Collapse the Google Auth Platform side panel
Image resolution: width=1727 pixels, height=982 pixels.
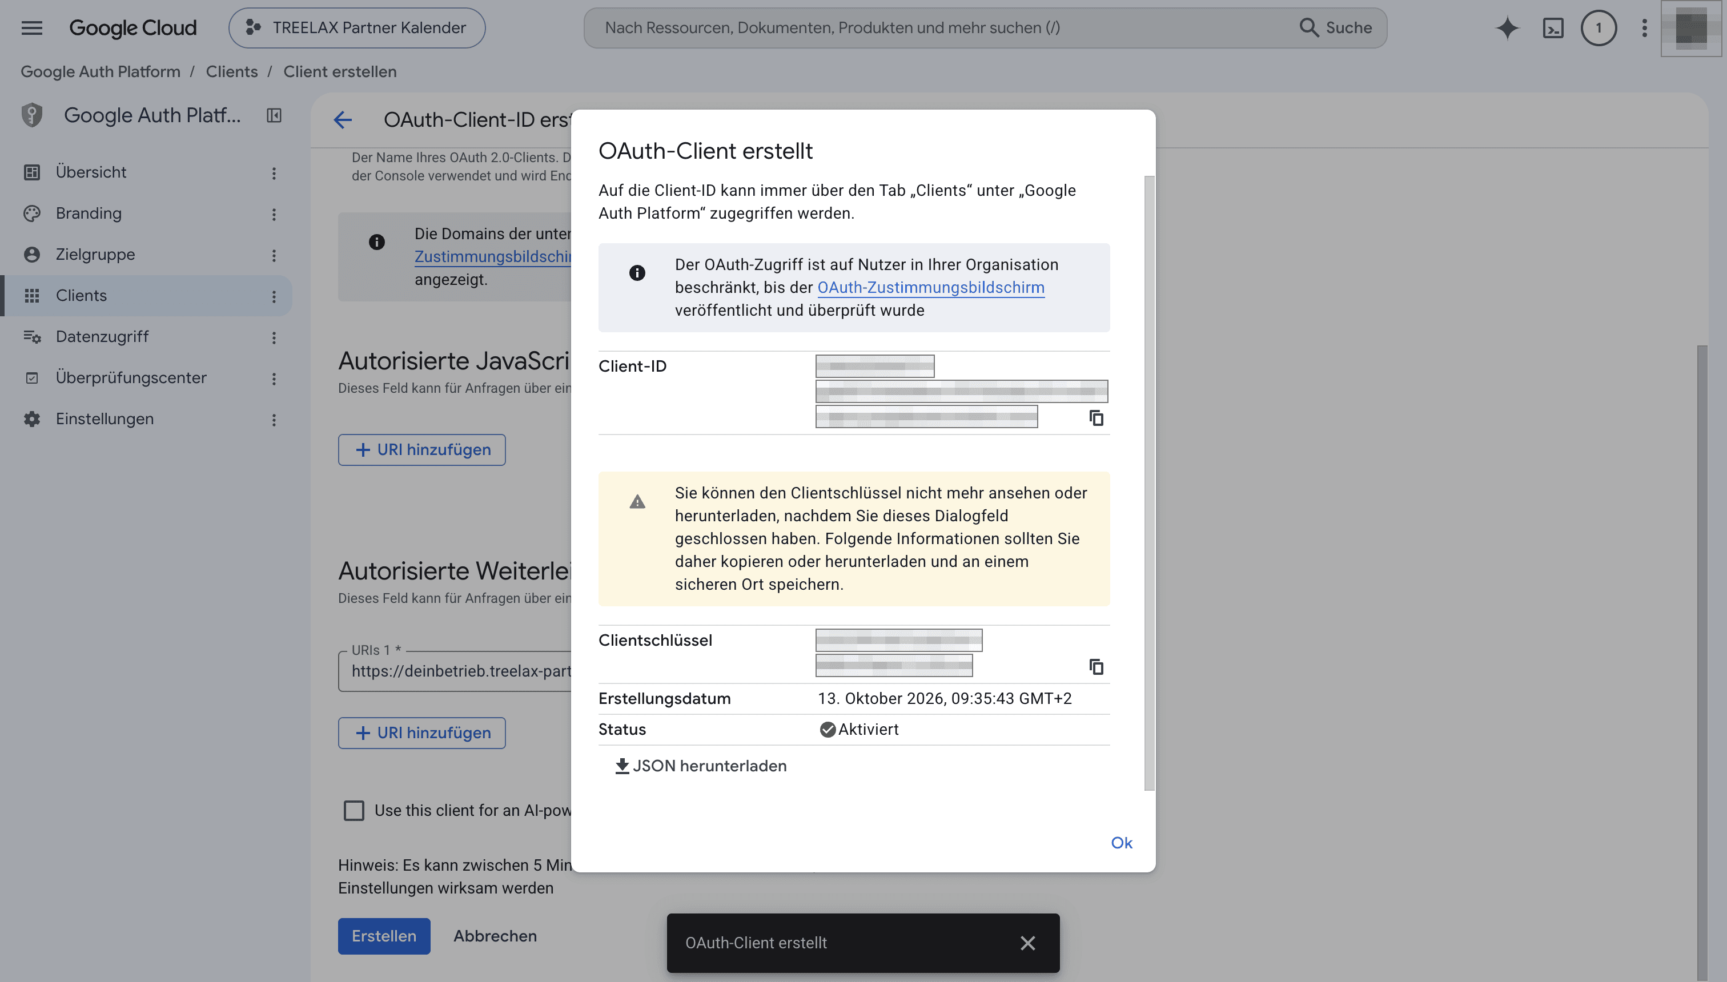274,115
